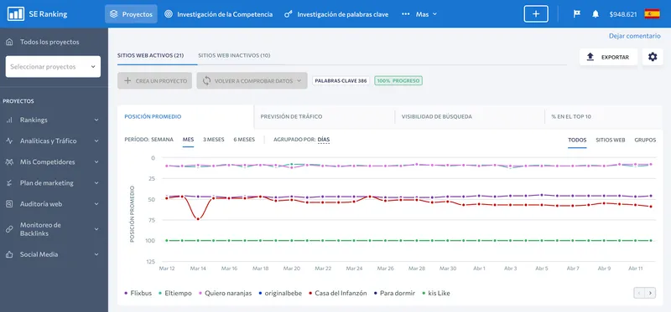The height and width of the screenshot is (312, 671).
Task: Select SEMANA period option
Action: (162, 140)
